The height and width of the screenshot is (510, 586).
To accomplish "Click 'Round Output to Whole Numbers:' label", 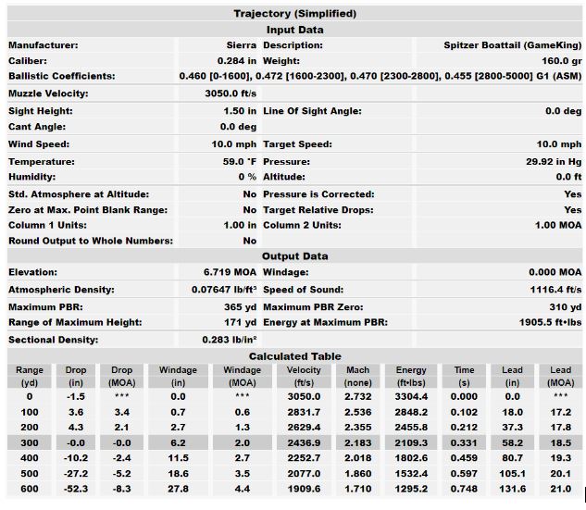I will point(91,241).
